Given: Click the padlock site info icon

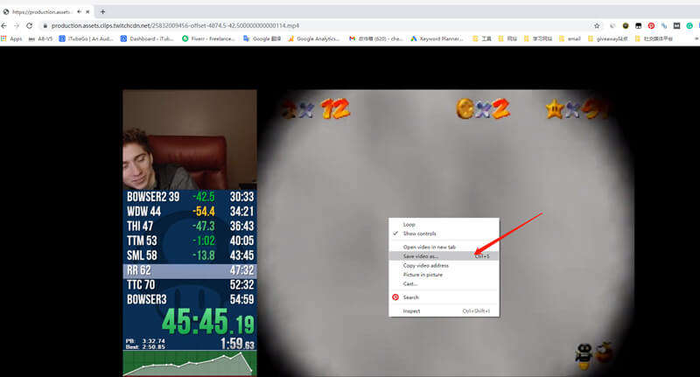Looking at the screenshot, I should click(x=45, y=26).
